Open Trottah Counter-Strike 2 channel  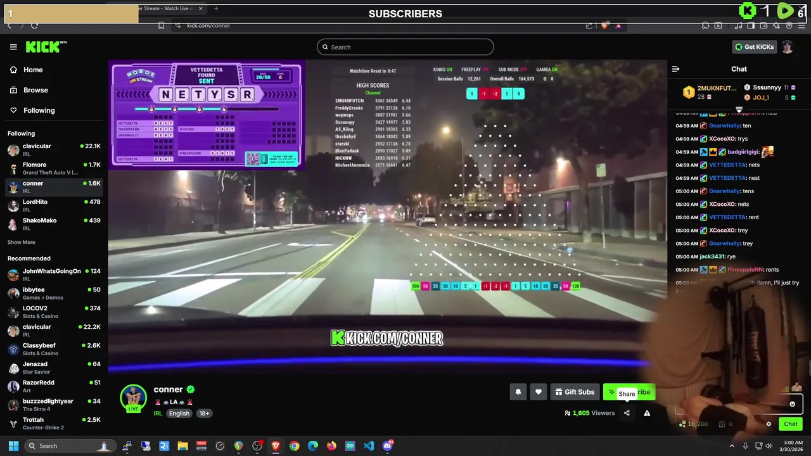[54, 423]
